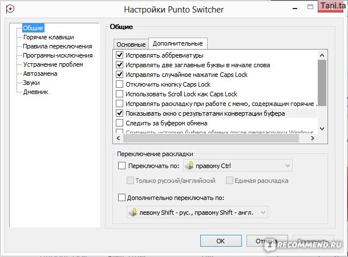Click the Применить button
This screenshot has width=348, height=257.
[313, 241]
